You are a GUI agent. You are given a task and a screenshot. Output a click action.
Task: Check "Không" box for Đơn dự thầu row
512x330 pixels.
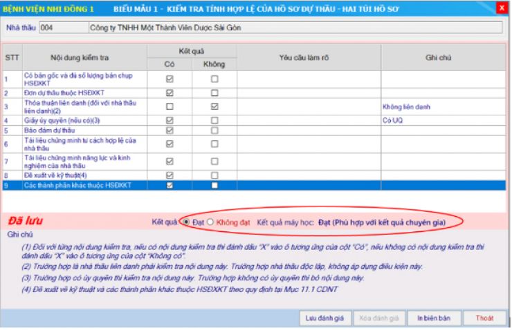(x=214, y=93)
